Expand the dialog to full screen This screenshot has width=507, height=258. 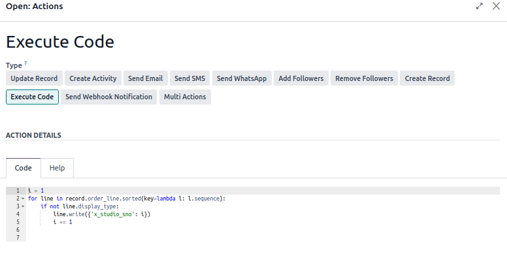(479, 6)
